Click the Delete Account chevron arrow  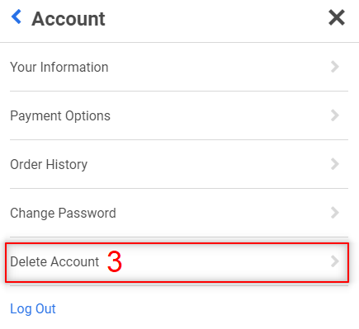tap(335, 261)
